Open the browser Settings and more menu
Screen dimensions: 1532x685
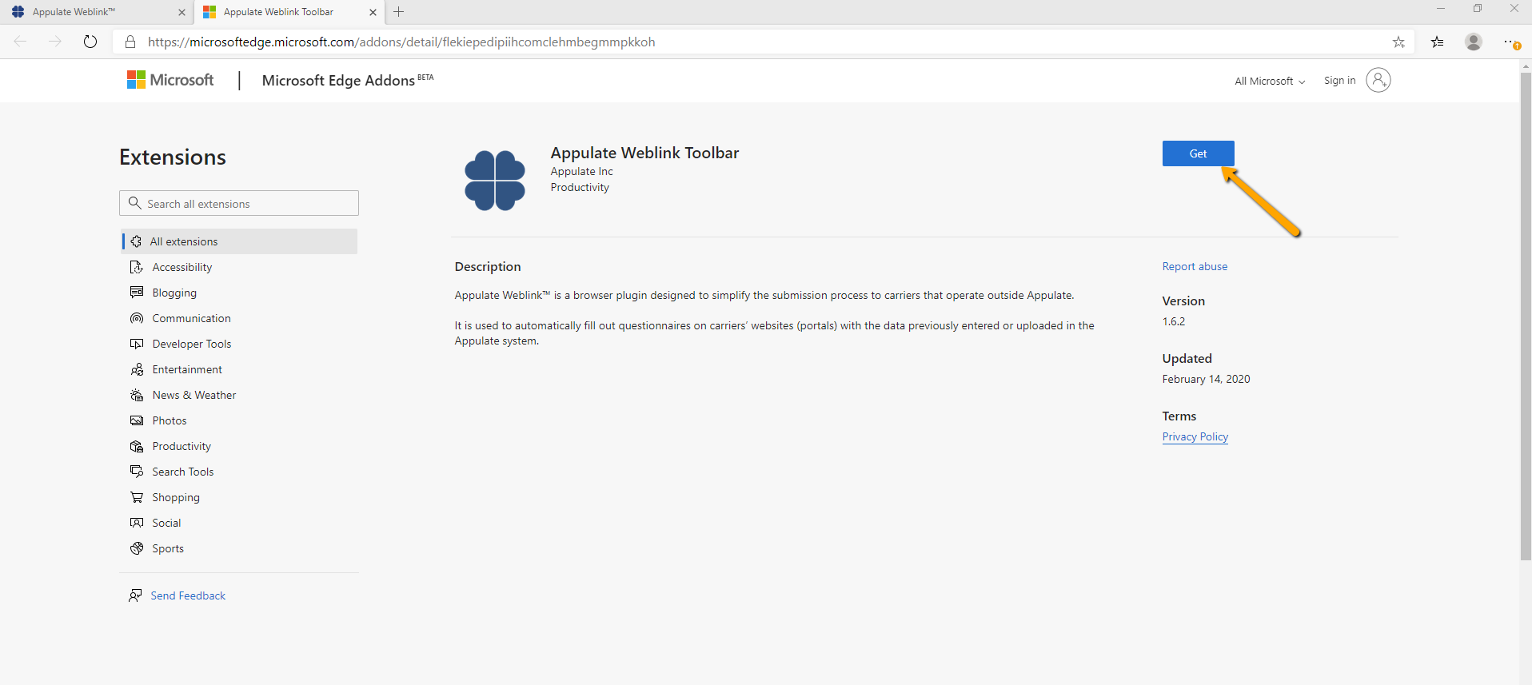[1510, 42]
